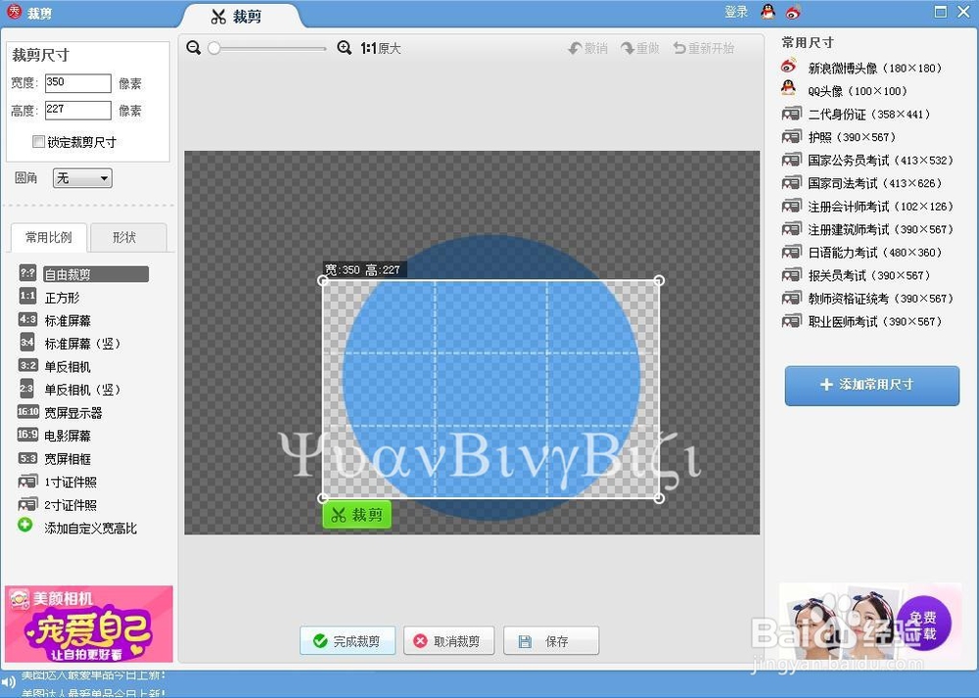The height and width of the screenshot is (698, 979).
Task: Click the top-right crop handle
Action: point(659,281)
